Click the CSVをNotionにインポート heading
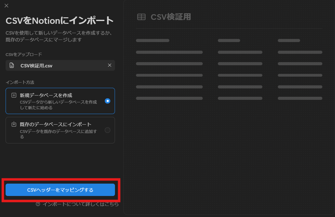Screen dimensions: 335x217 pos(60,21)
